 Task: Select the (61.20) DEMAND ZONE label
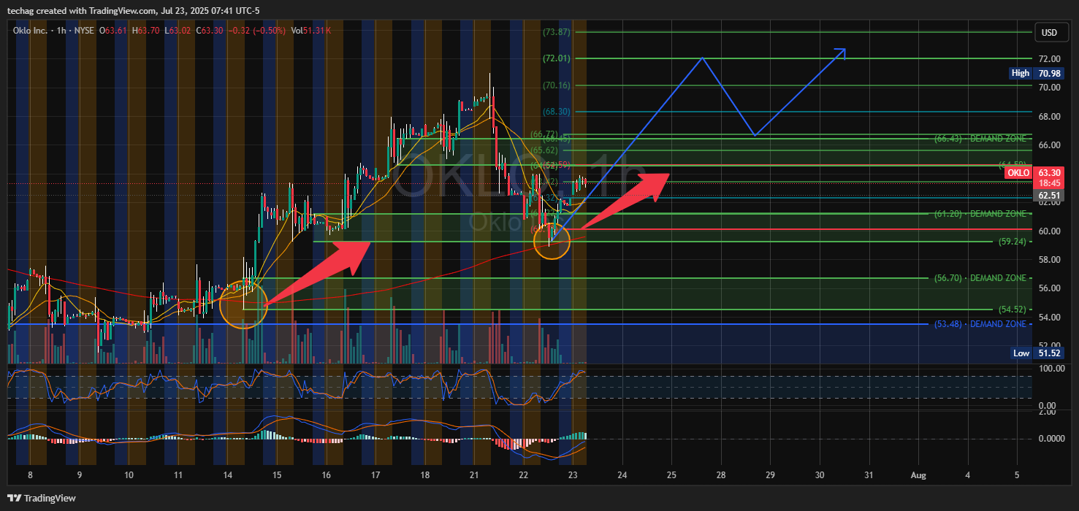coord(982,214)
